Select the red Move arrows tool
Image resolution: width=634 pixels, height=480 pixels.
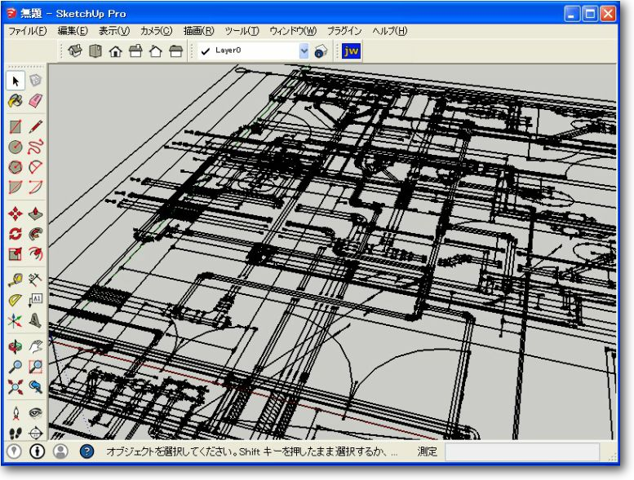tap(16, 214)
